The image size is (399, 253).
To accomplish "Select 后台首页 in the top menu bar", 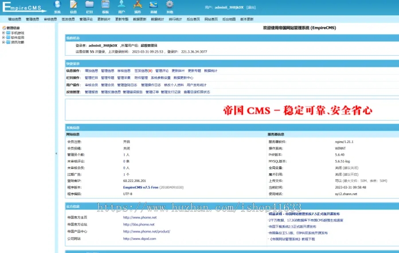I will (193, 19).
